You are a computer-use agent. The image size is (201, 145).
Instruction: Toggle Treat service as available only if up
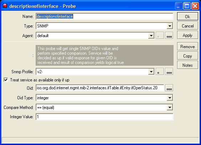click(6, 80)
